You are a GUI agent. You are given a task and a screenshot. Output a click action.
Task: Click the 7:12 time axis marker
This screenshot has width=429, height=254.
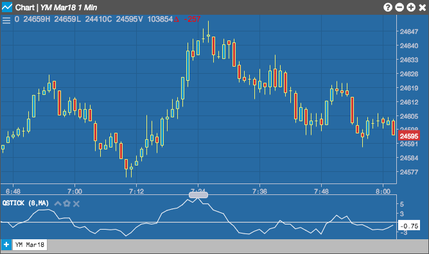point(136,191)
